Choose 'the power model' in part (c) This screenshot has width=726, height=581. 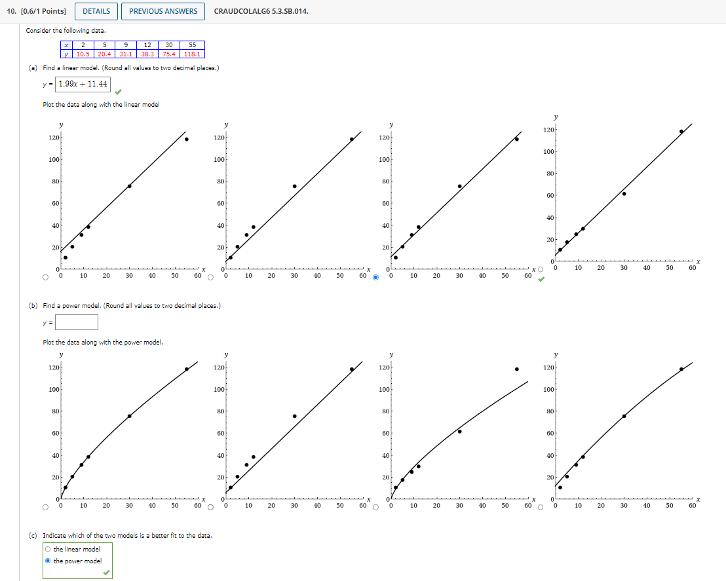47,561
